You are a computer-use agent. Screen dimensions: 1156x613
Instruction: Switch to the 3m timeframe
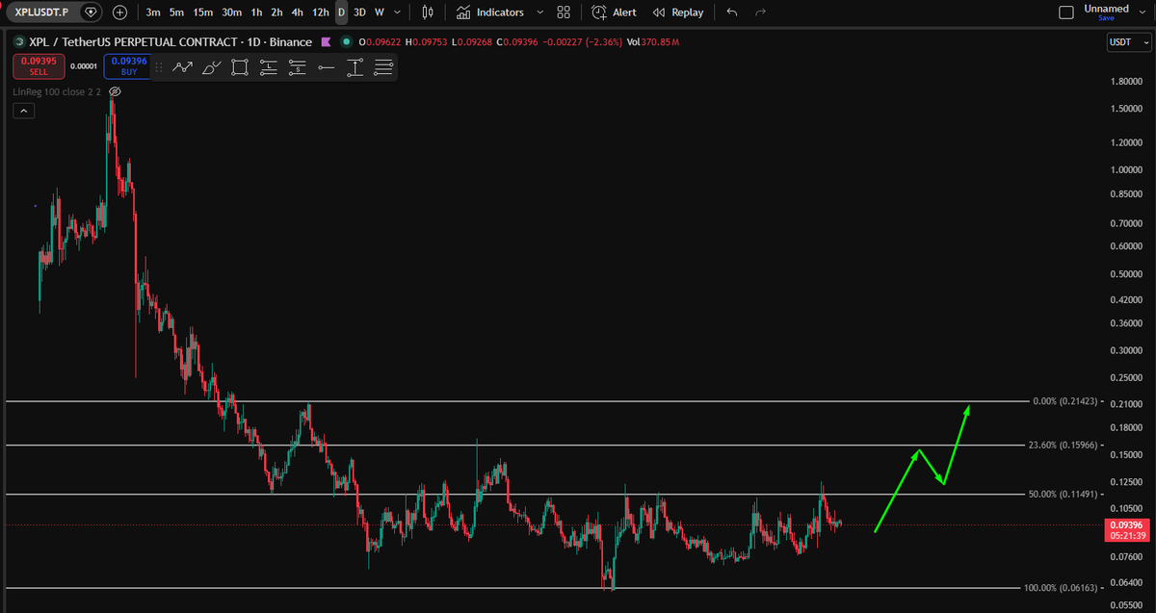point(153,13)
